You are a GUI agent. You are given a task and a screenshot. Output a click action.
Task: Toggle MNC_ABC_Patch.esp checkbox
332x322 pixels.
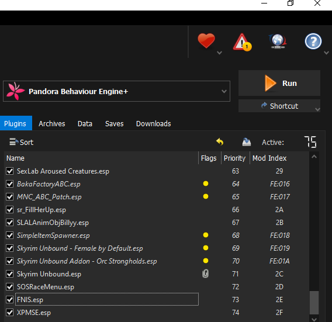click(10, 197)
